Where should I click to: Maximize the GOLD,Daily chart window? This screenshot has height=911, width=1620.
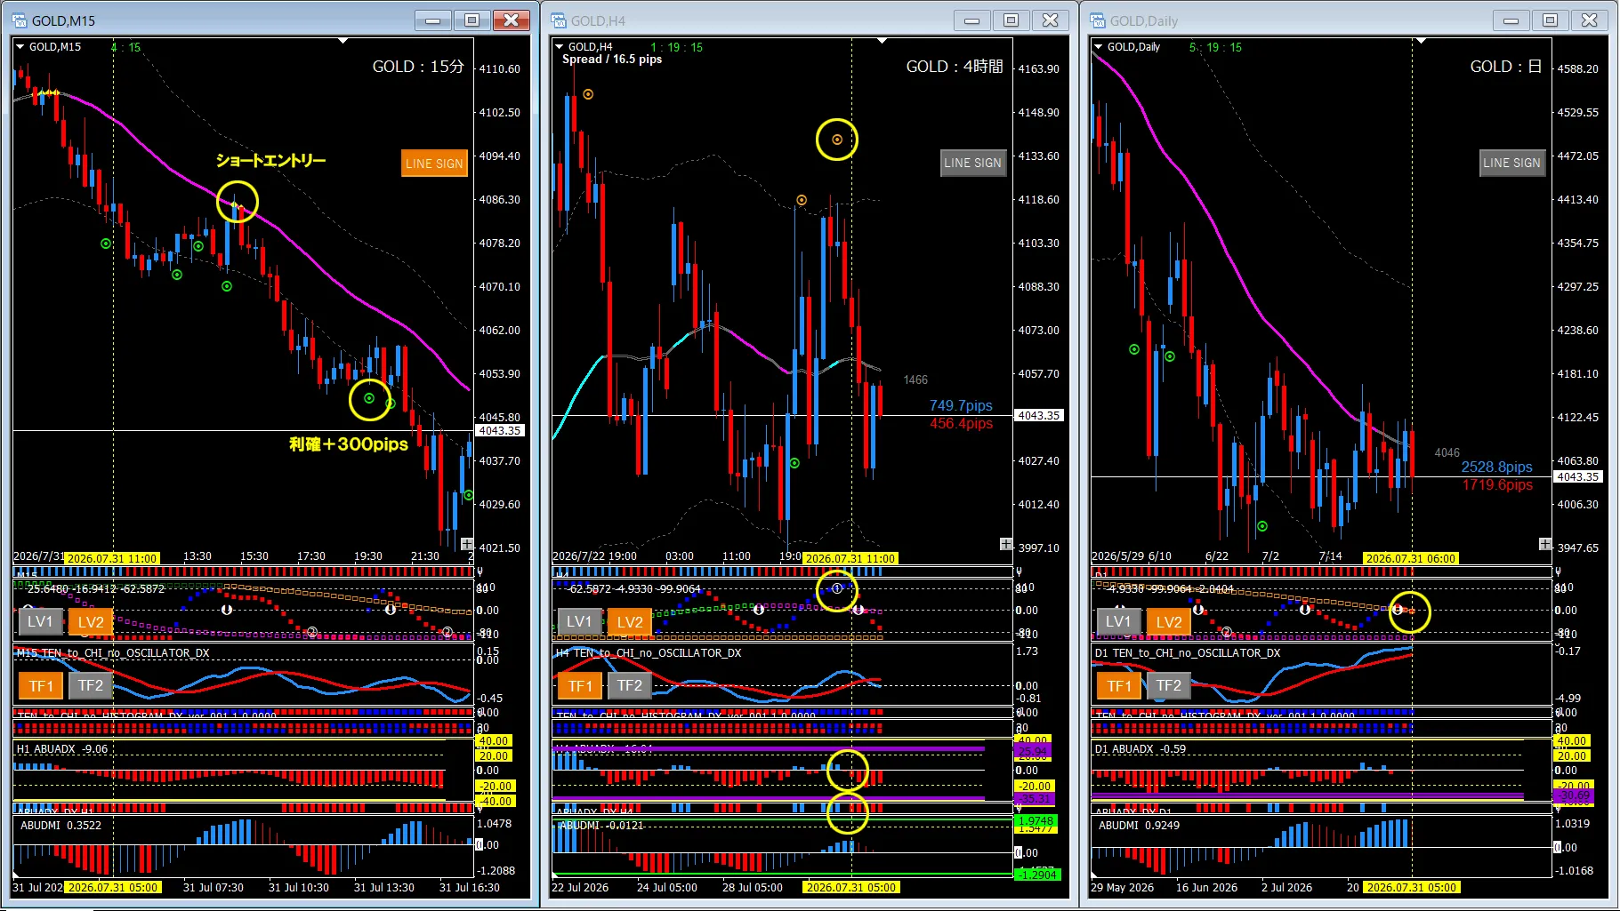click(x=1550, y=20)
